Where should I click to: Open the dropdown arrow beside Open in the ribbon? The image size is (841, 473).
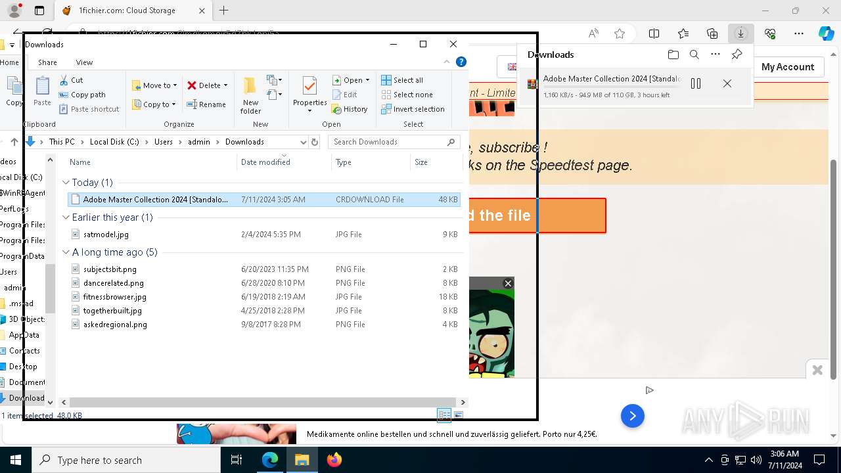tap(367, 80)
